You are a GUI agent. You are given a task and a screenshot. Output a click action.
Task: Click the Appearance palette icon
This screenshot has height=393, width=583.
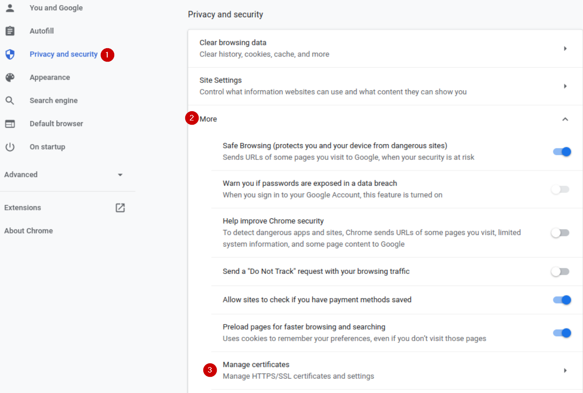point(10,77)
